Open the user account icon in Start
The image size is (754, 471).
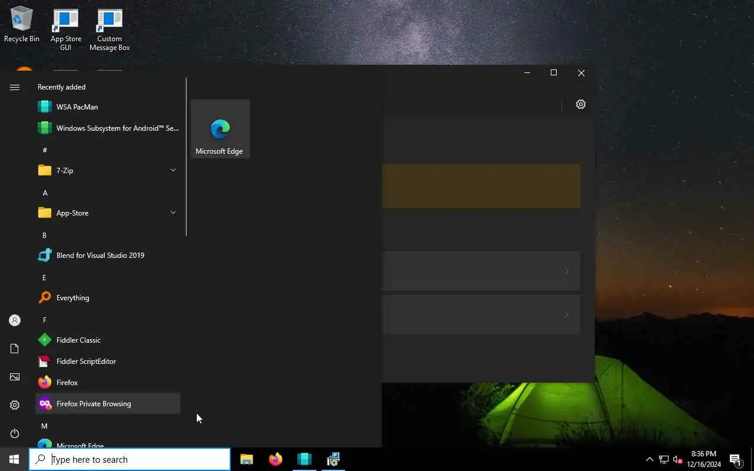(15, 320)
